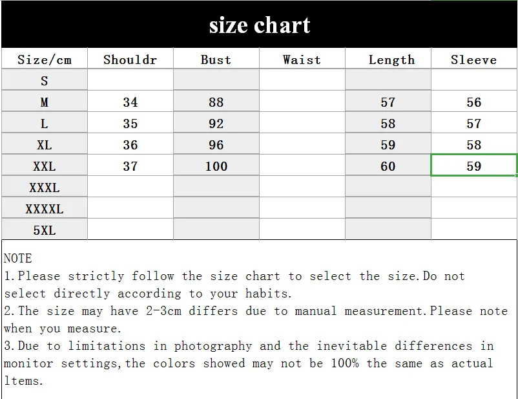Select the XL length value 59
Image resolution: width=518 pixels, height=399 pixels.
388,144
